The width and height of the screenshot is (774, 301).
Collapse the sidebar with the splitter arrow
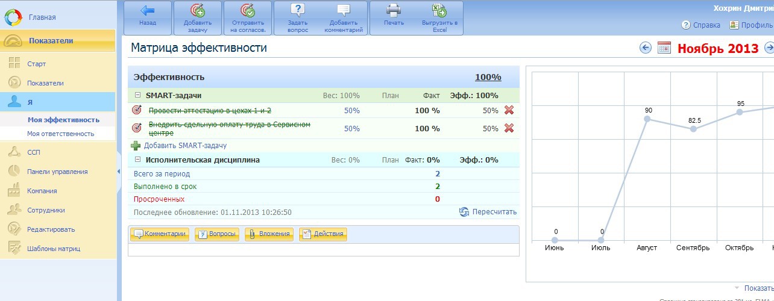pyautogui.click(x=118, y=172)
